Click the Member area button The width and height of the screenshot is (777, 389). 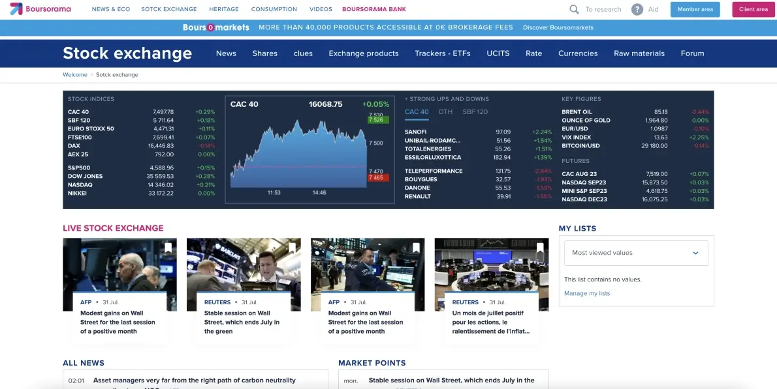[x=695, y=9]
